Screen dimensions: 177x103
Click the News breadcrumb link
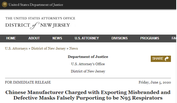coord(73,48)
